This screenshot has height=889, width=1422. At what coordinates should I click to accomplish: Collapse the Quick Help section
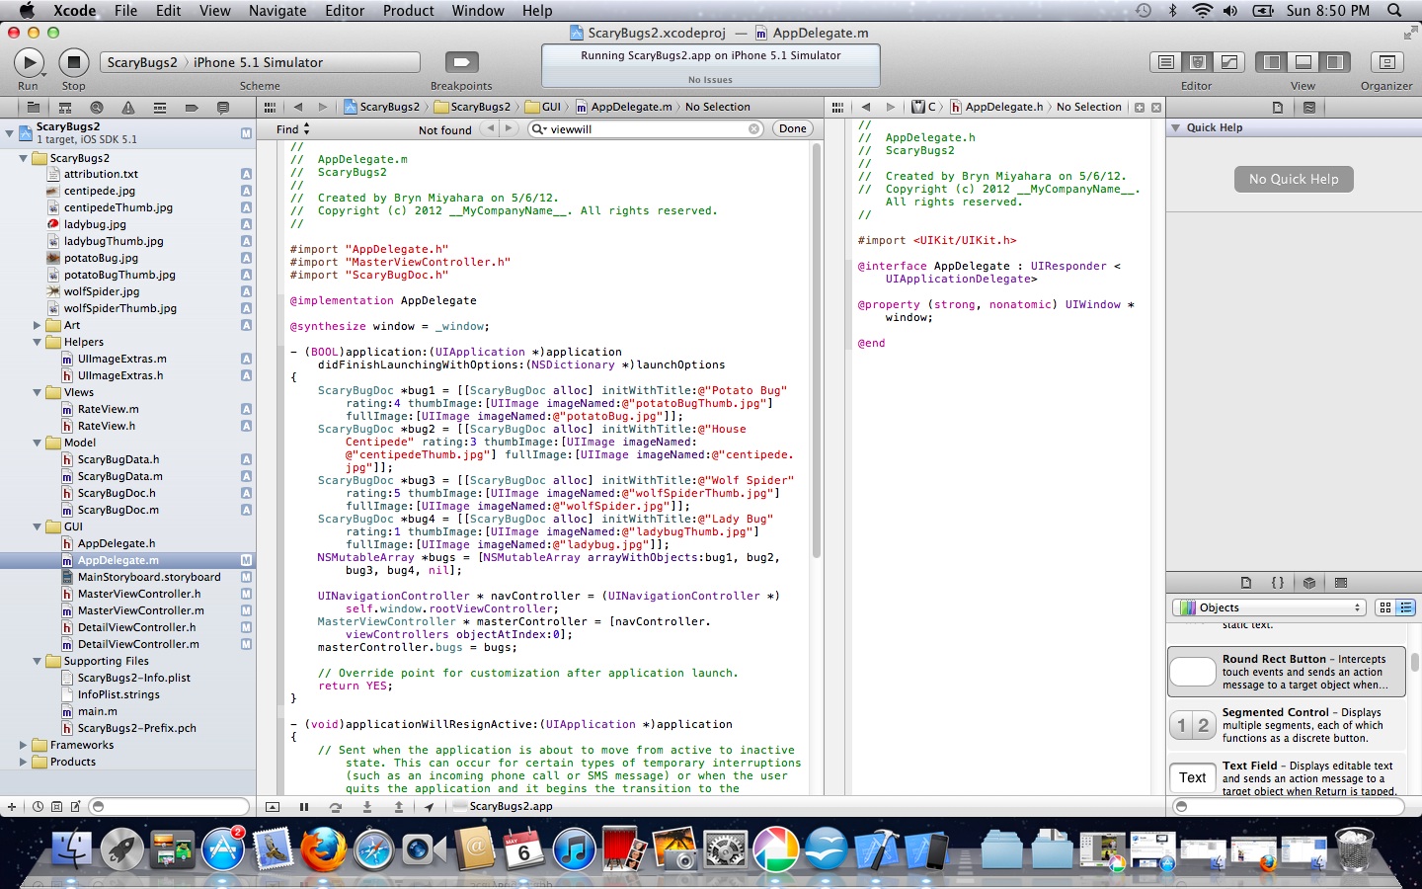[1175, 127]
